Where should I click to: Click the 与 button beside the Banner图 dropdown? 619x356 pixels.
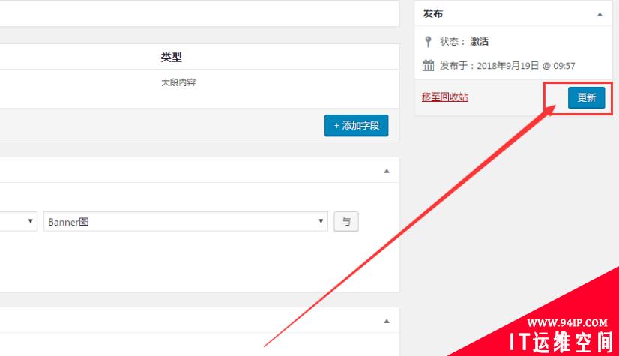(345, 221)
